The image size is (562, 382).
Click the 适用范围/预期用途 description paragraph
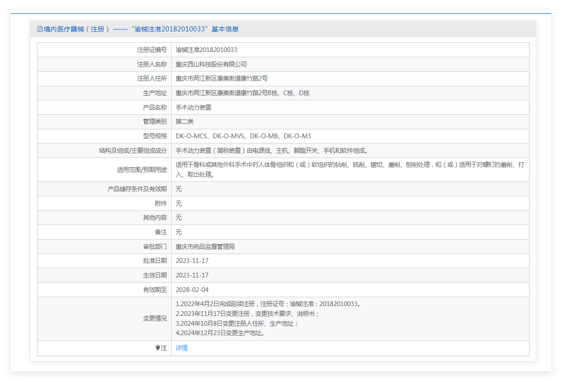[350, 170]
